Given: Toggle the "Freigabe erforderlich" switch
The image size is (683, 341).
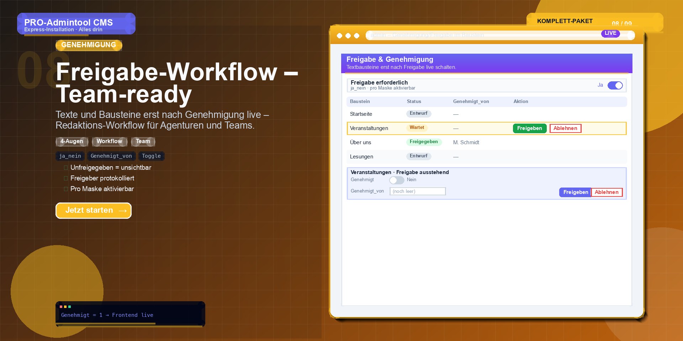Looking at the screenshot, I should click(x=615, y=85).
